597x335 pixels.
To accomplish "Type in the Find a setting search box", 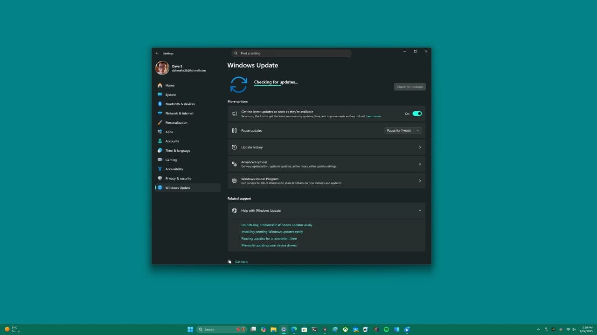I will [291, 53].
